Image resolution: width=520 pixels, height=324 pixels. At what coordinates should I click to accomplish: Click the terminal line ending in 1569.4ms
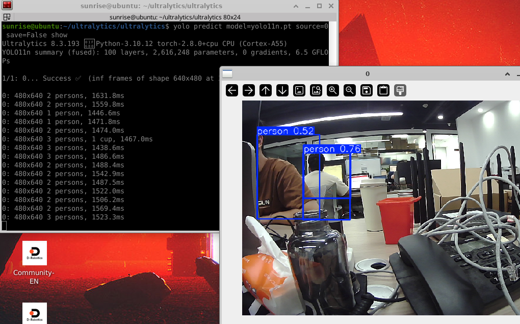(63, 209)
